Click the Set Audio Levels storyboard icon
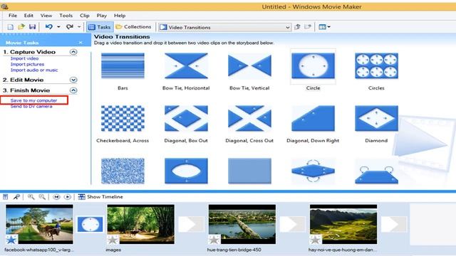The width and height of the screenshot is (456, 256). (x=6, y=197)
